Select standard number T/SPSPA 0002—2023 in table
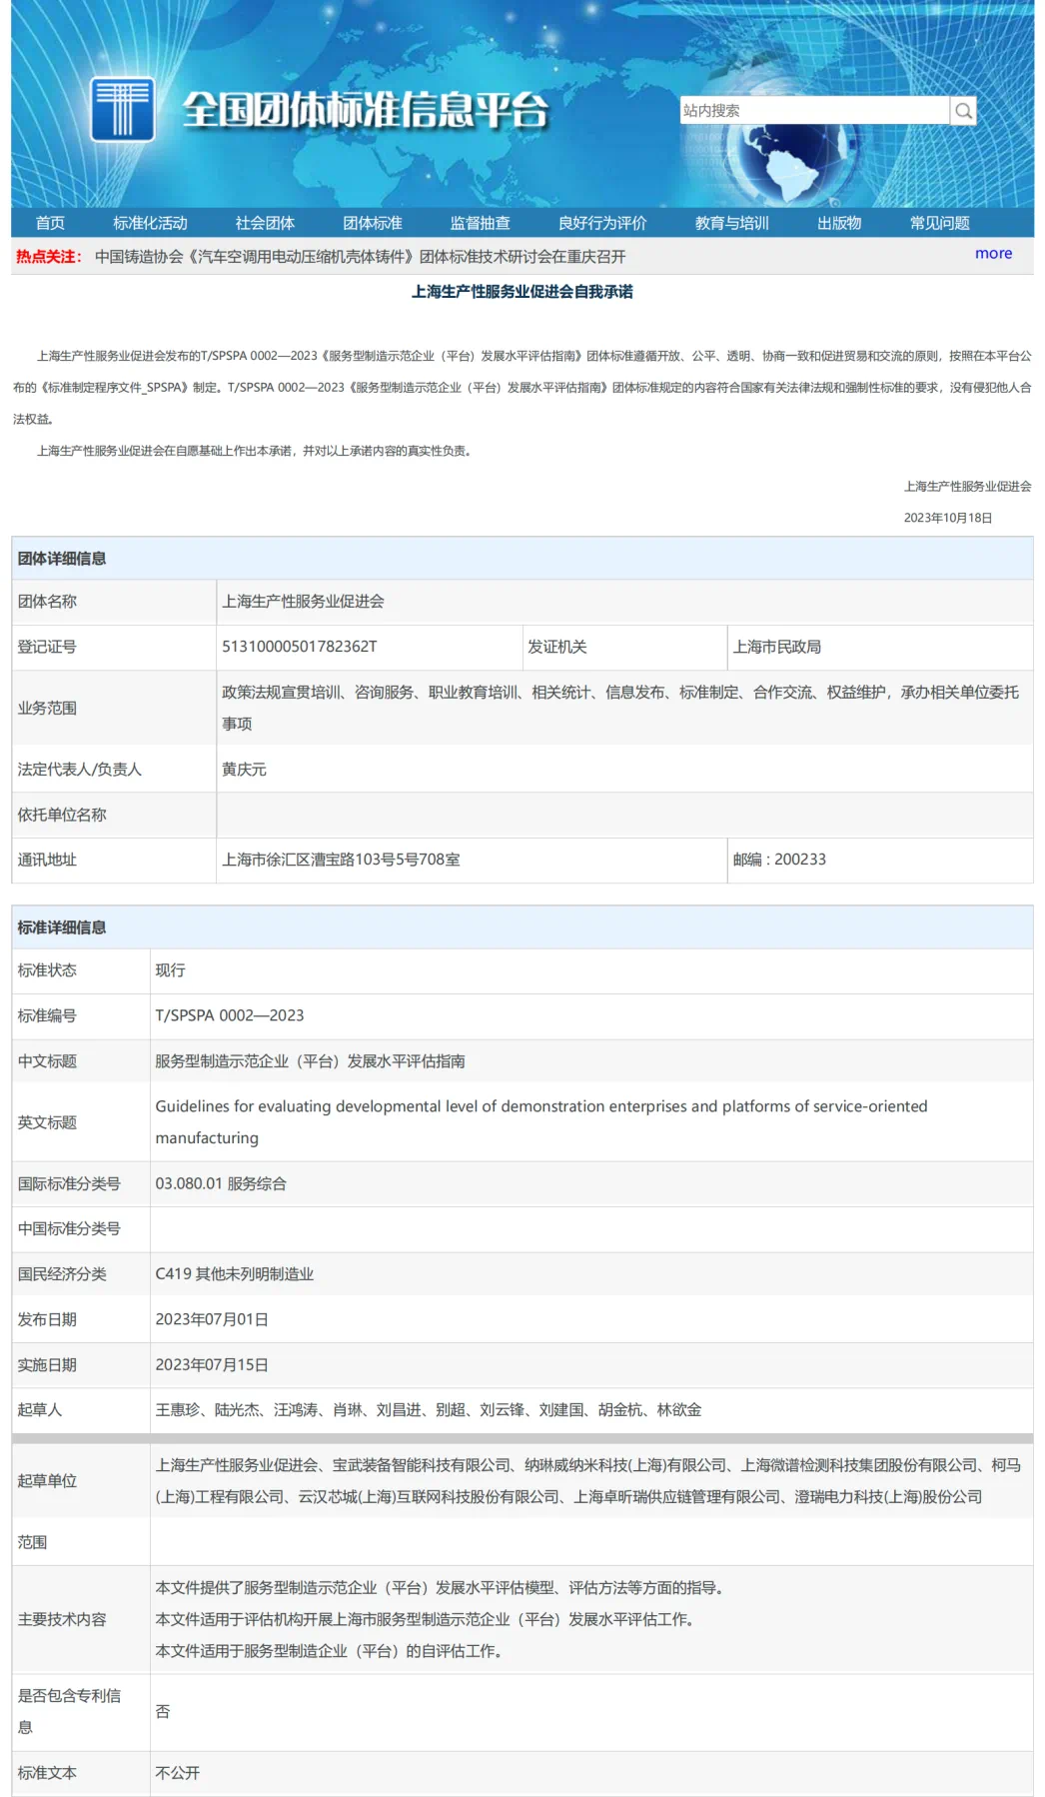Viewport: 1045px width, 1797px height. click(x=230, y=1015)
